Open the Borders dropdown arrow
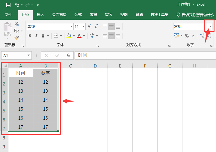This screenshot has height=152, width=216. tap(61, 36)
